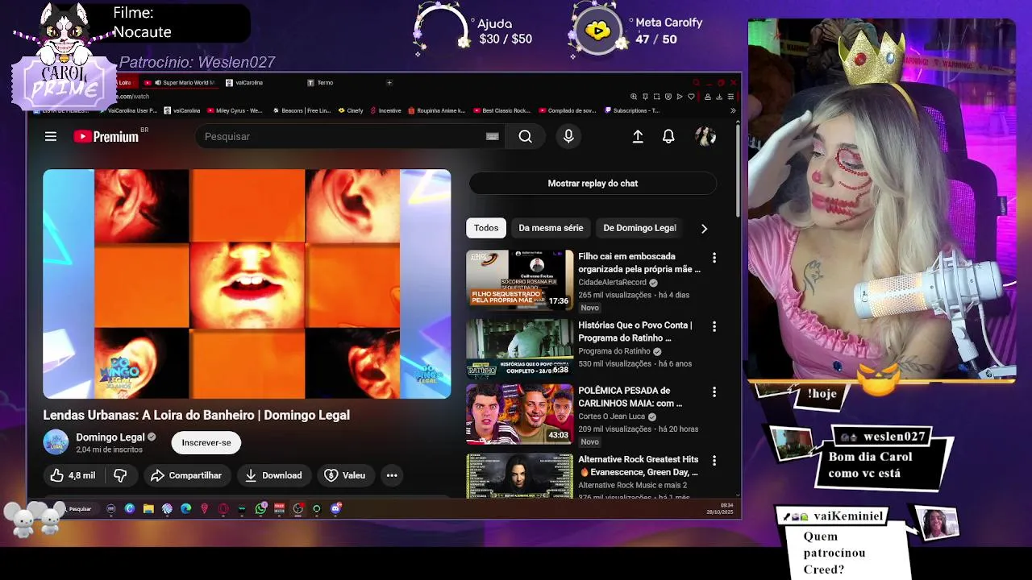Open the new tab plus button

[389, 82]
